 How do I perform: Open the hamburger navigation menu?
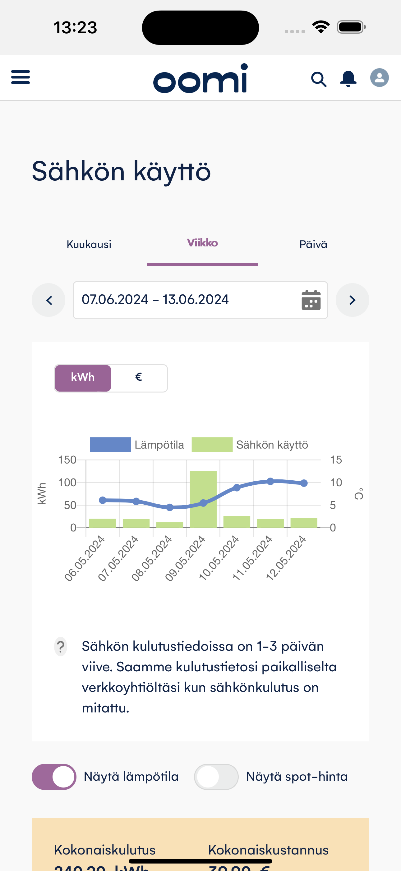21,78
